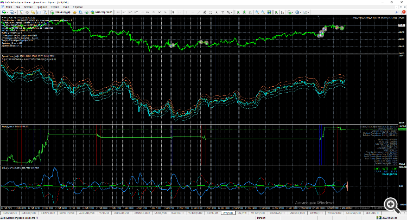Open the Data Window panel
This screenshot has width=407, height=220.
tap(27, 12)
